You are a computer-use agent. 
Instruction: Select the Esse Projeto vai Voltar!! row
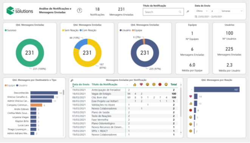tap(124, 101)
